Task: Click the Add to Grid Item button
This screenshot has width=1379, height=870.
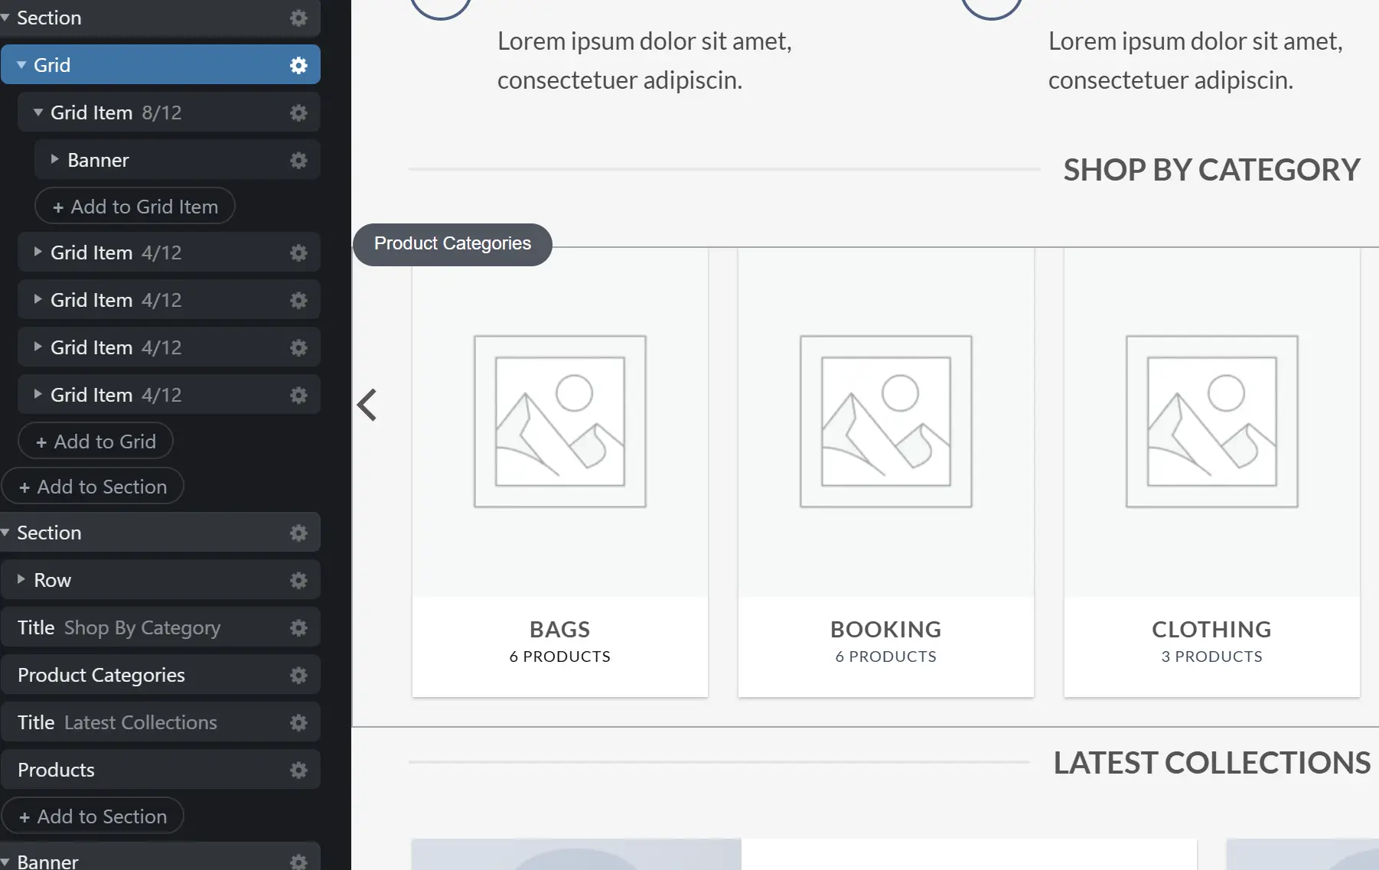Action: pyautogui.click(x=135, y=206)
